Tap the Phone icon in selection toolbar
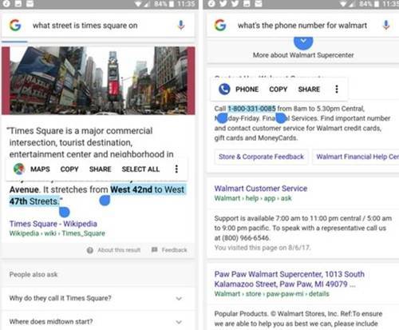Image resolution: width=399 pixels, height=330 pixels. click(x=224, y=89)
